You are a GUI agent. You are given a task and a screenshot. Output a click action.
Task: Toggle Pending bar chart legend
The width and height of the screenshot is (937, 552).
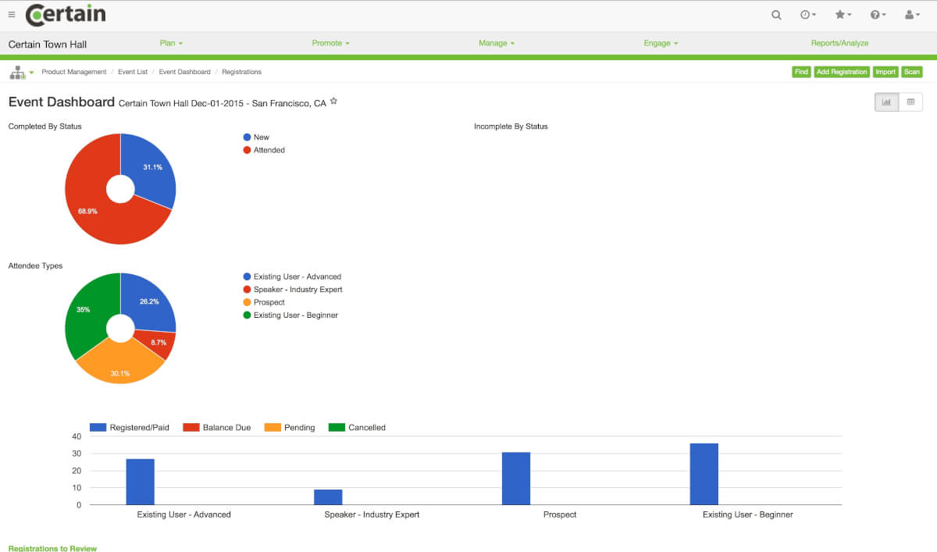tap(290, 428)
